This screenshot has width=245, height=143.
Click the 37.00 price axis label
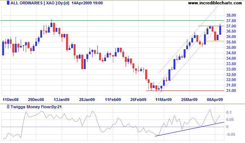(231, 26)
